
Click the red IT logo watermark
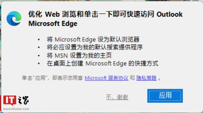(10, 101)
